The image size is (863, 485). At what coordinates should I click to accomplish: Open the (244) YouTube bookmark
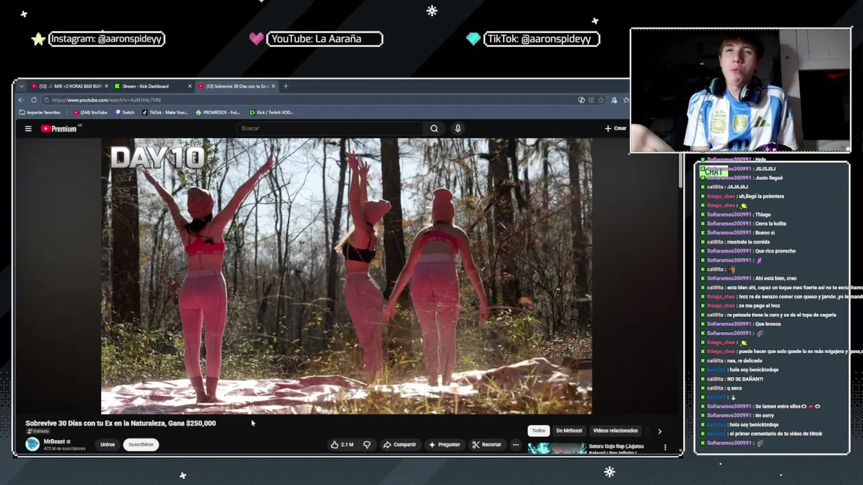[90, 112]
